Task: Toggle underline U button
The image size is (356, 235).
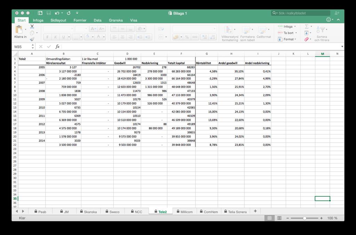Action: coord(64,37)
